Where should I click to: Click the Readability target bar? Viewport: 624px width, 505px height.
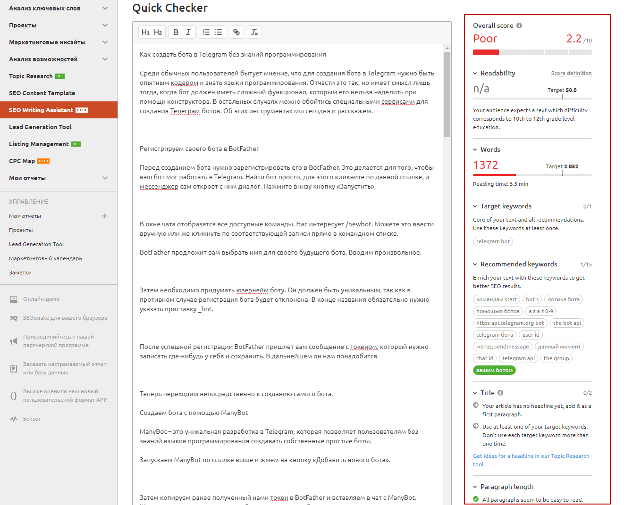coord(532,99)
